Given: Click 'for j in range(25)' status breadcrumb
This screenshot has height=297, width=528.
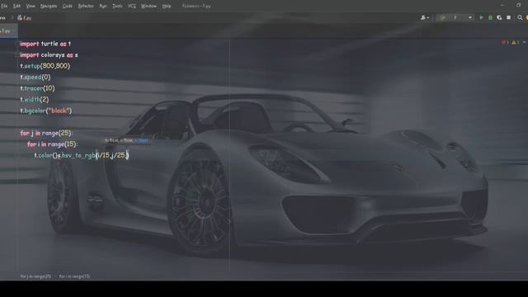Looking at the screenshot, I should (35, 276).
